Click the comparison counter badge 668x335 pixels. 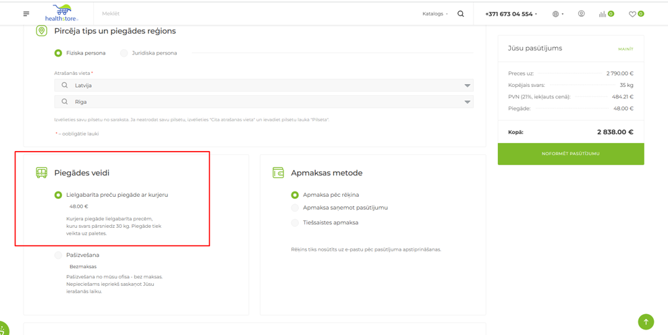click(x=611, y=14)
